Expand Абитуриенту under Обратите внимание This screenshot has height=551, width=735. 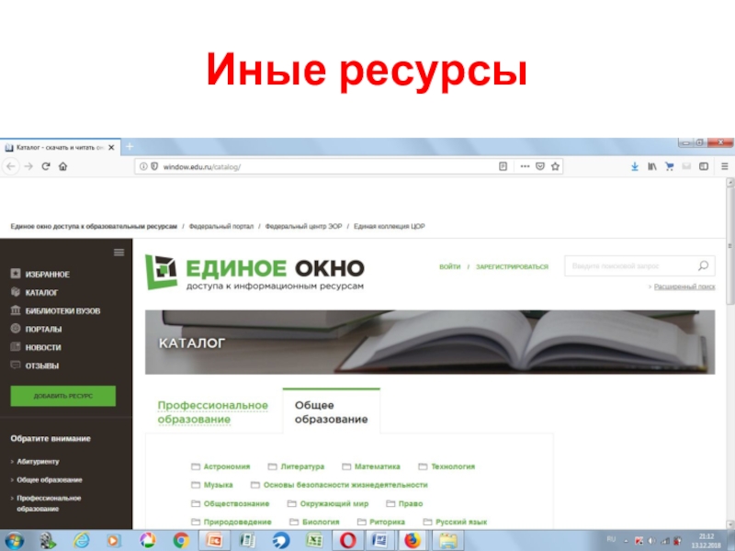tap(38, 462)
